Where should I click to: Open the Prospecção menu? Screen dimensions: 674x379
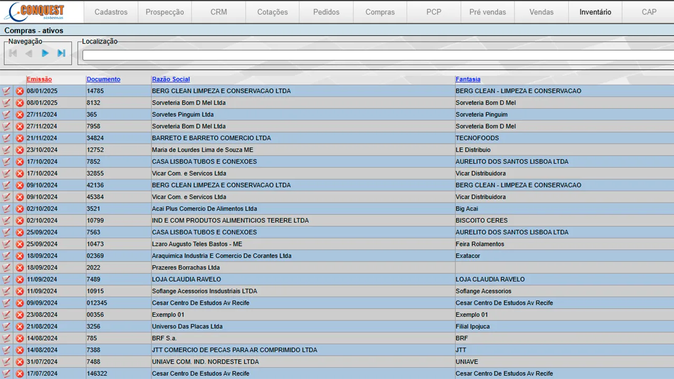[165, 12]
